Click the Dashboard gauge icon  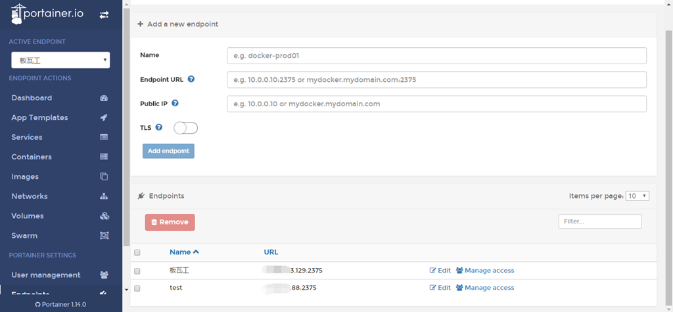(x=104, y=98)
